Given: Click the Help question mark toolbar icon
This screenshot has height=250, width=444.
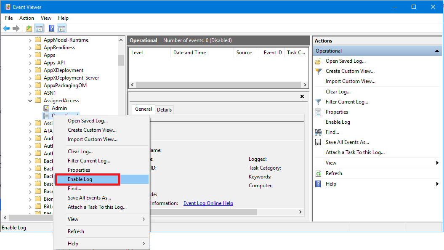Looking at the screenshot, I should [51, 29].
